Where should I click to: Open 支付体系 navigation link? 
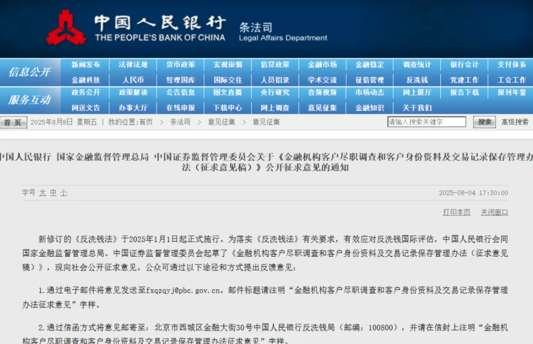click(512, 65)
